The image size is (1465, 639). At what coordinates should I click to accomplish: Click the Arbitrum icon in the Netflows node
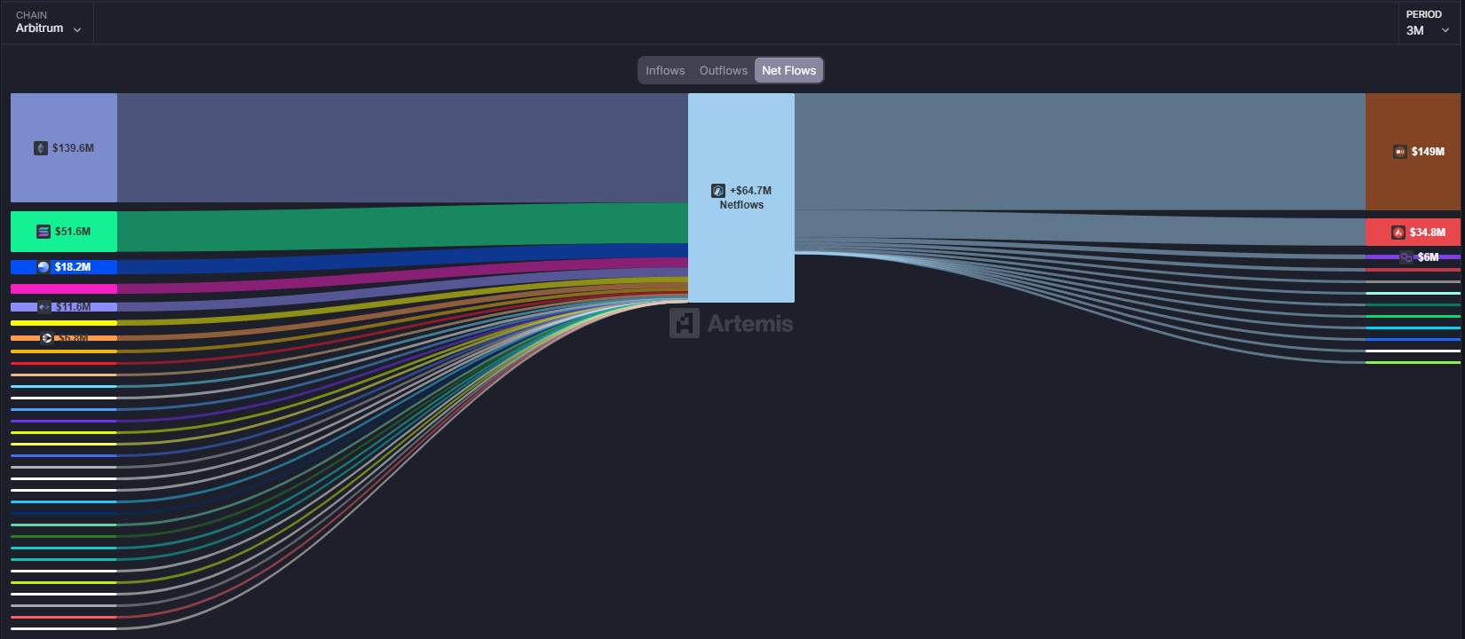coord(718,191)
